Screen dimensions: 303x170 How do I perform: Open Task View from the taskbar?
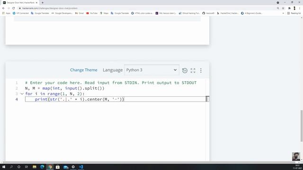(x=27, y=167)
